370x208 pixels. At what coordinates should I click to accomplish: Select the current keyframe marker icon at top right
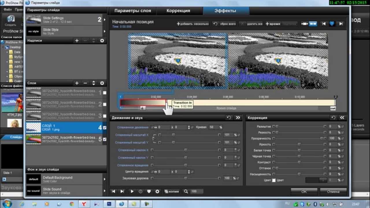click(x=332, y=24)
